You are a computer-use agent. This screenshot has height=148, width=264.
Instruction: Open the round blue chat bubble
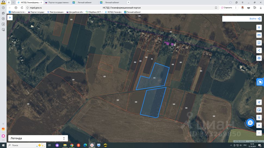point(250,123)
